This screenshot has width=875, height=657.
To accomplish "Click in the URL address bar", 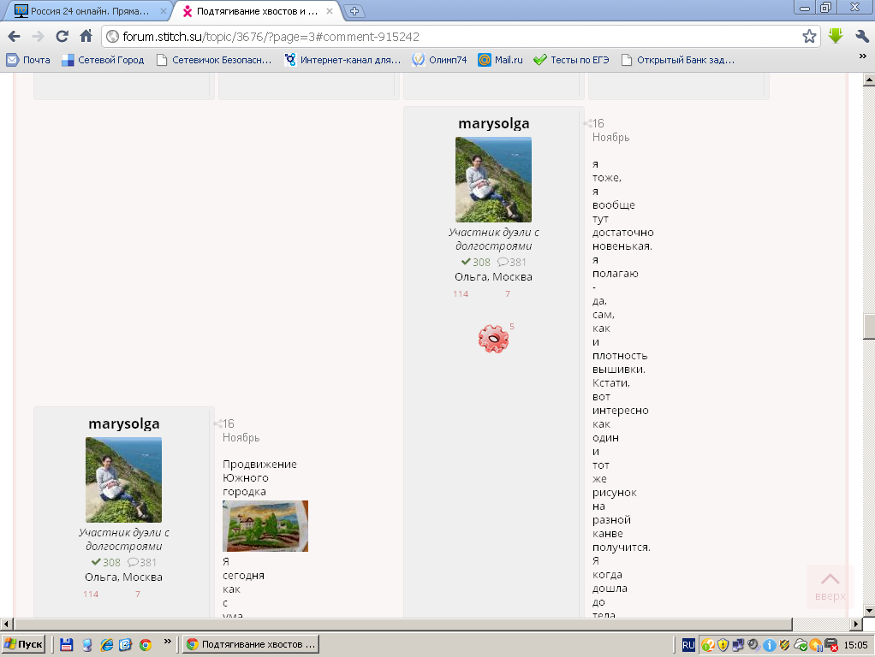I will (x=454, y=37).
